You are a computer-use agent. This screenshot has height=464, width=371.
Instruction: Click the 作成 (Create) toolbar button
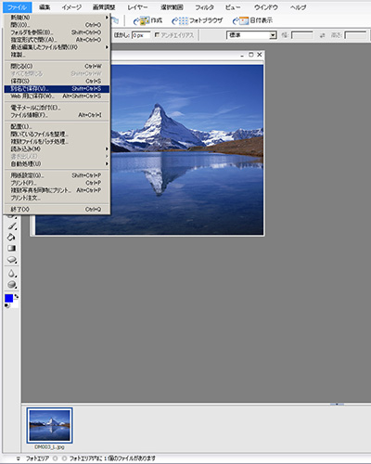pos(147,20)
